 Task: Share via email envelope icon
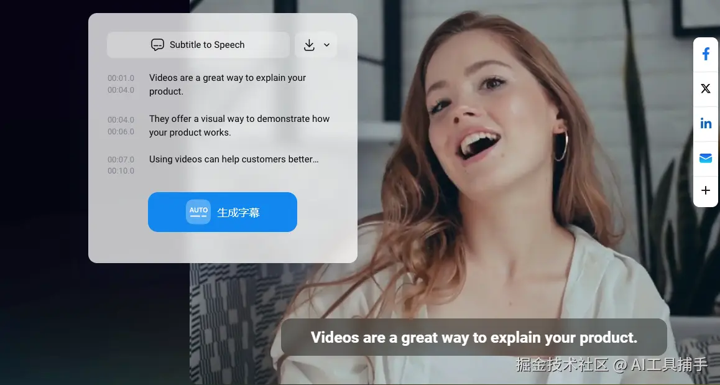point(706,159)
